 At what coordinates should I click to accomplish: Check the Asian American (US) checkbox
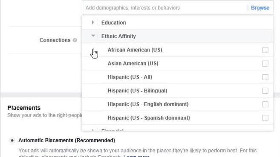[265, 64]
